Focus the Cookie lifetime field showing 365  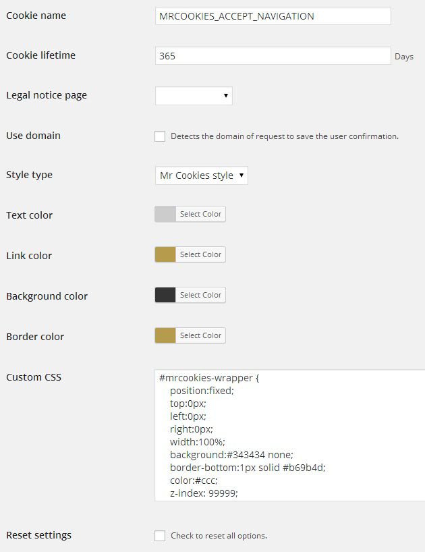pos(273,55)
